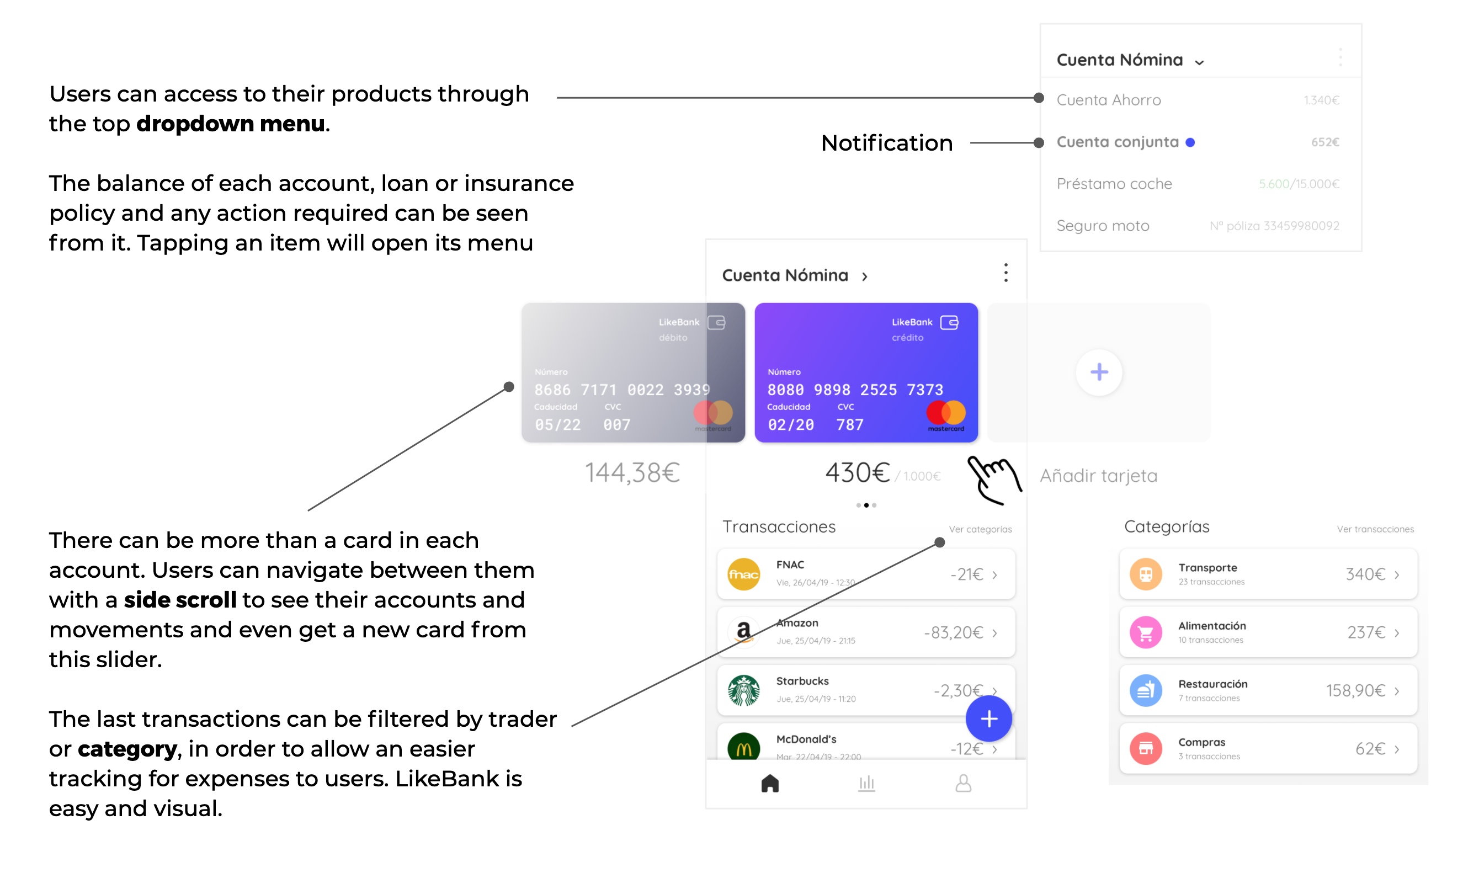Tap the plus icon to add a card

coord(1098,372)
